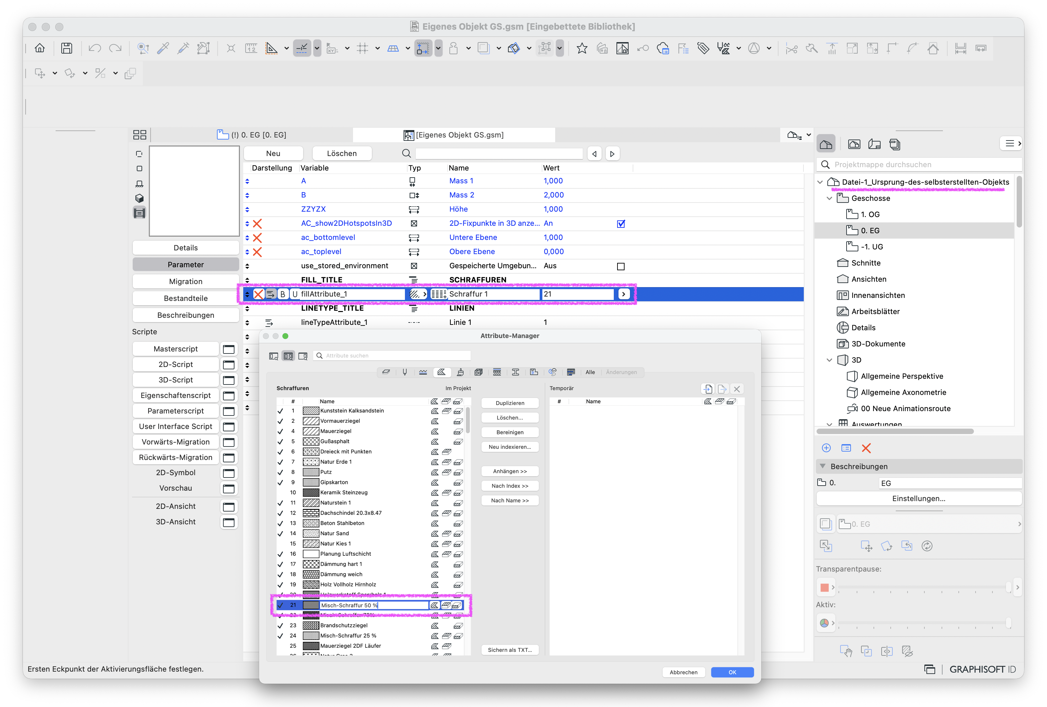Toggle hide X on ac_bottomlevel row

coord(257,238)
